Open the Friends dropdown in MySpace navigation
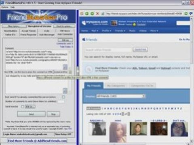This screenshot has width=194, height=145. click(x=120, y=31)
